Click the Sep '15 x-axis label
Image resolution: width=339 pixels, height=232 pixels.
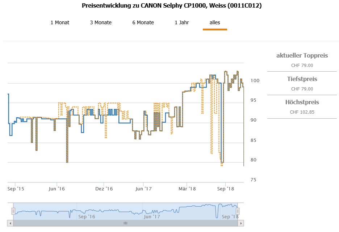pos(16,189)
